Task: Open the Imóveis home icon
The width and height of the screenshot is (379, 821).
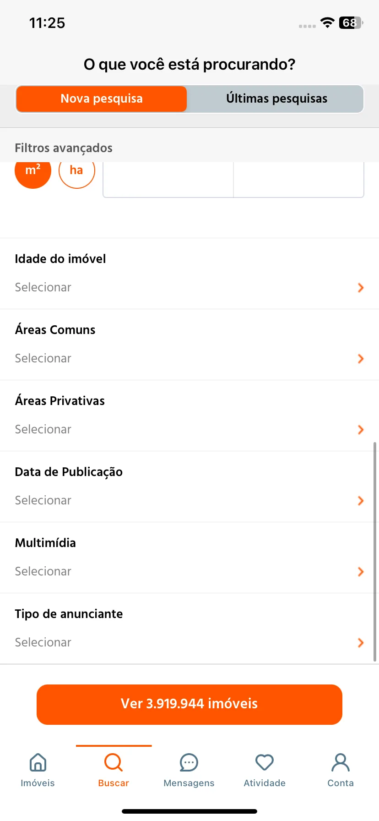Action: (x=38, y=763)
